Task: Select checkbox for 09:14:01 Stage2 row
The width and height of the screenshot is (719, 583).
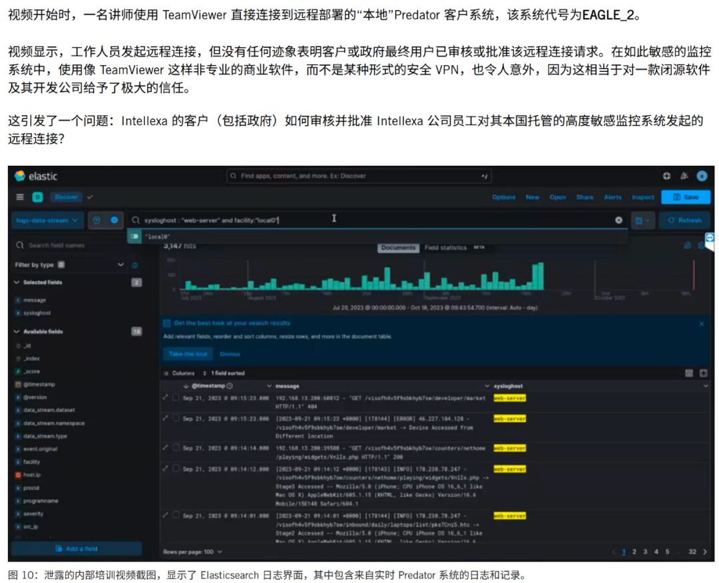Action: point(176,515)
